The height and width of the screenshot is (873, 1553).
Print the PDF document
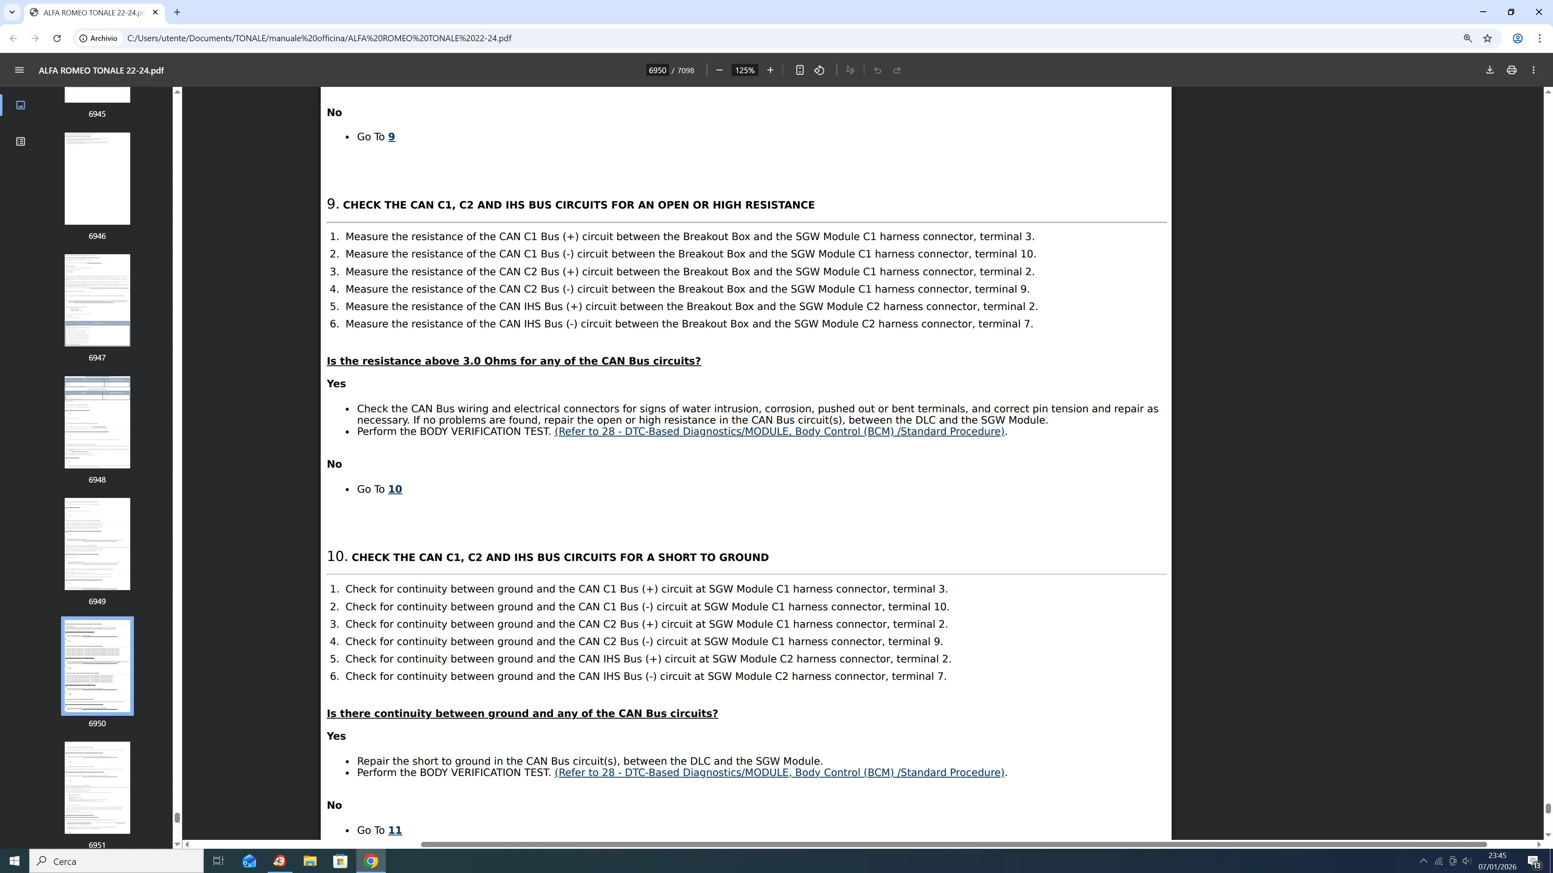pos(1511,70)
